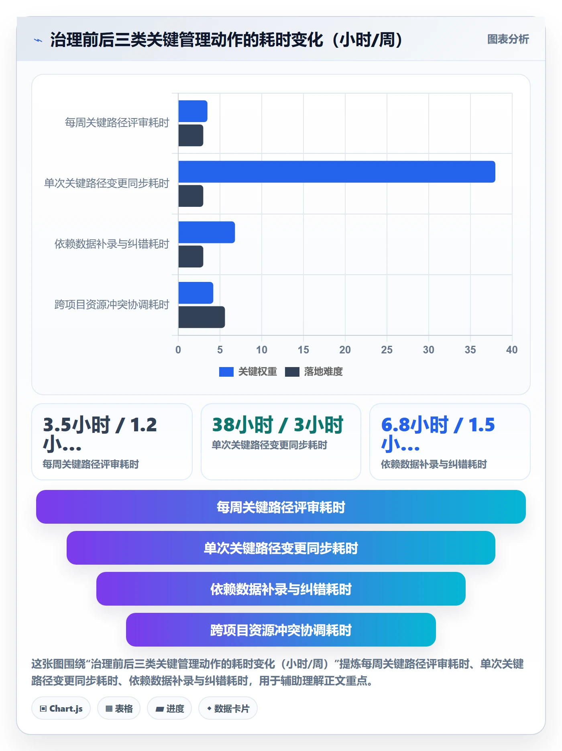Click the x-axis tick label 40
The height and width of the screenshot is (751, 562).
tap(512, 350)
